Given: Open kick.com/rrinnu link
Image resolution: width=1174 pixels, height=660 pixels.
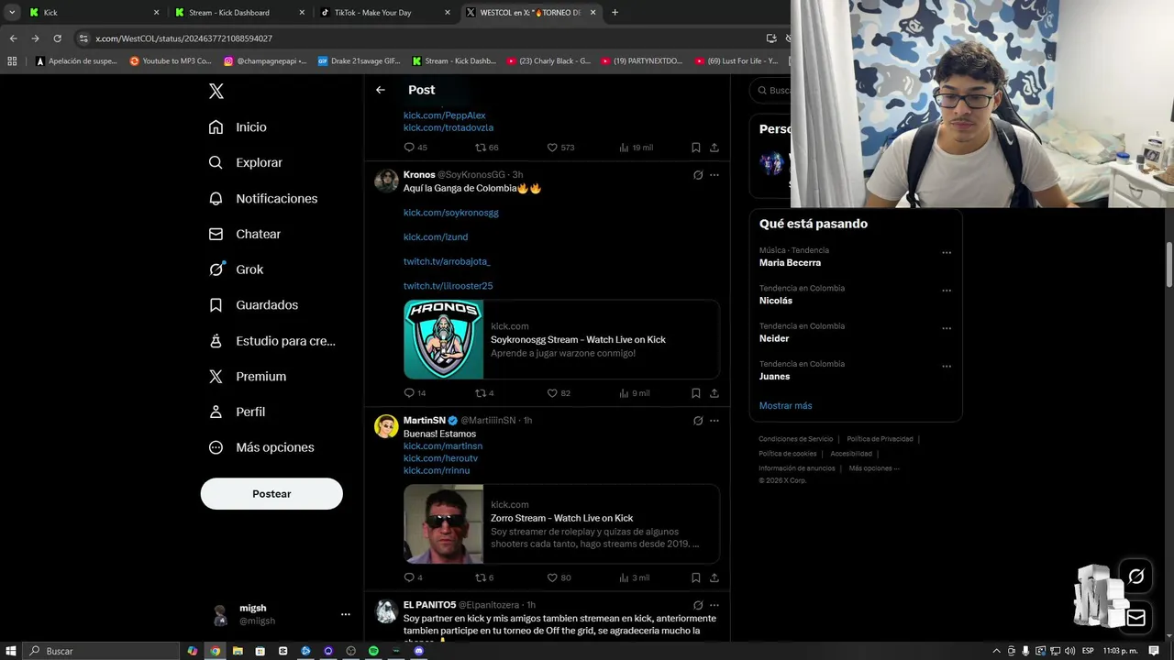Looking at the screenshot, I should (437, 471).
